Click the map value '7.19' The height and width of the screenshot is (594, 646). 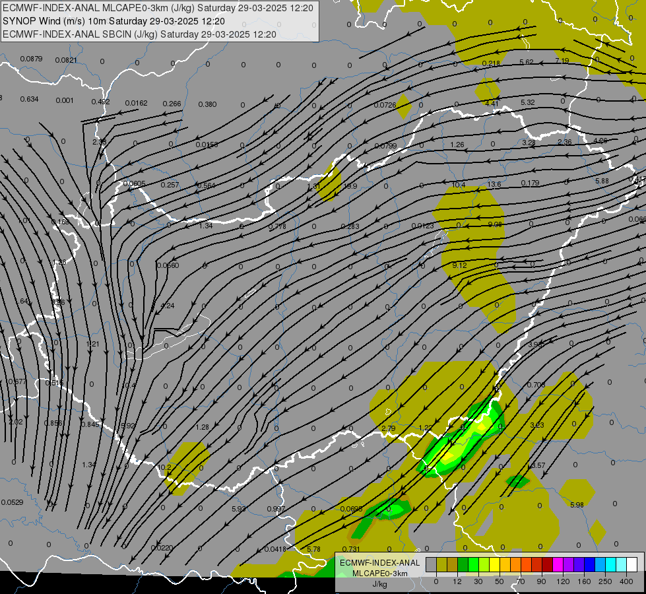[x=562, y=61]
